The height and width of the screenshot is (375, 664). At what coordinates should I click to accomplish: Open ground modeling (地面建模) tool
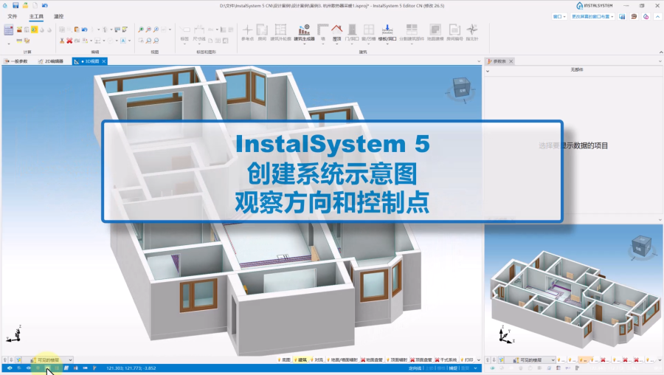point(435,32)
